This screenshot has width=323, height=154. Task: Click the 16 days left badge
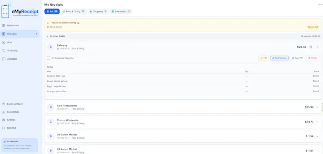coord(313,27)
